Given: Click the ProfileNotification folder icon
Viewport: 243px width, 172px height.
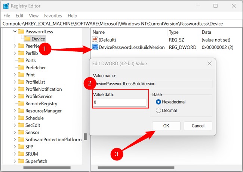Looking at the screenshot, I should click(21, 89).
